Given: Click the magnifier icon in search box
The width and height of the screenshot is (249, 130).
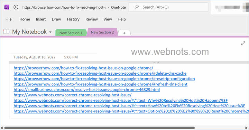Looking at the screenshot, I should [x=136, y=7].
